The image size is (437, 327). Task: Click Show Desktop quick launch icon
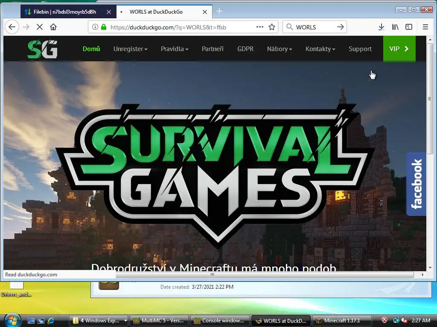31,321
